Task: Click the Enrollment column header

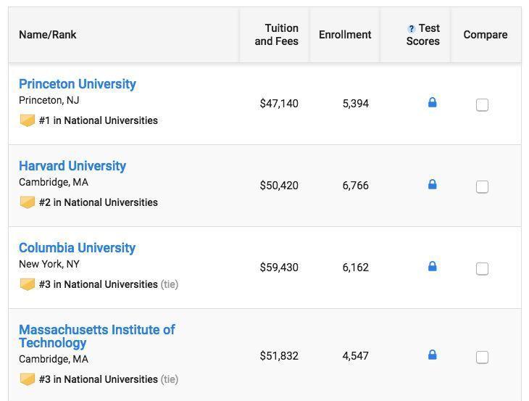Action: tap(345, 34)
